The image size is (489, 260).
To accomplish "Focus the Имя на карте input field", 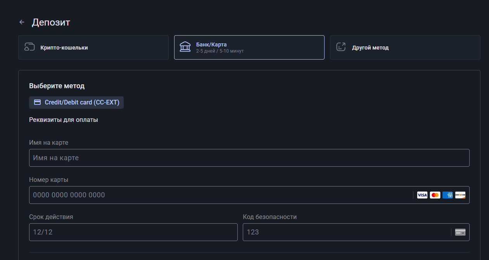I will (x=249, y=158).
